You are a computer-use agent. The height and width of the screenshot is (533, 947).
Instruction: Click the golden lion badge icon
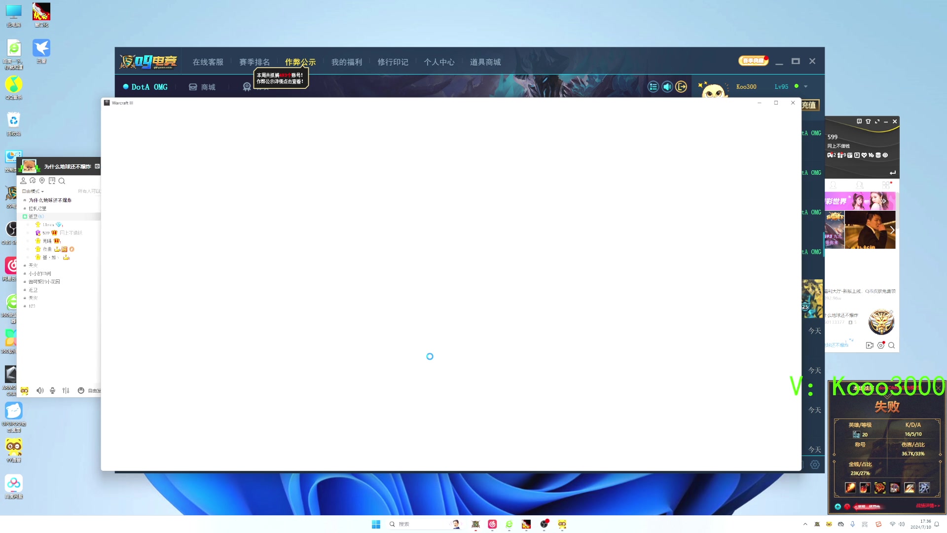[x=881, y=322]
